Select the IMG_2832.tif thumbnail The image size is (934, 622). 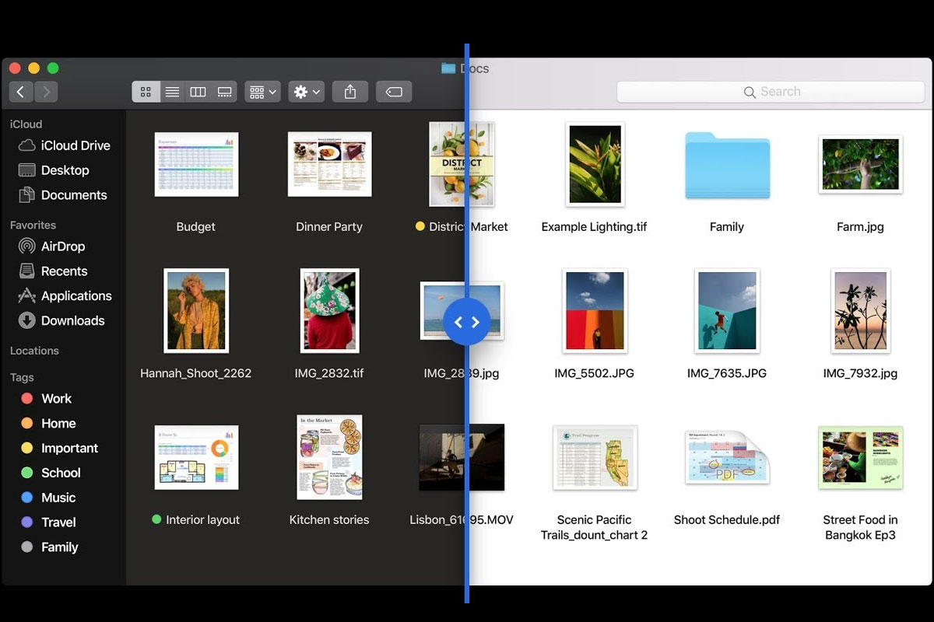tap(329, 310)
